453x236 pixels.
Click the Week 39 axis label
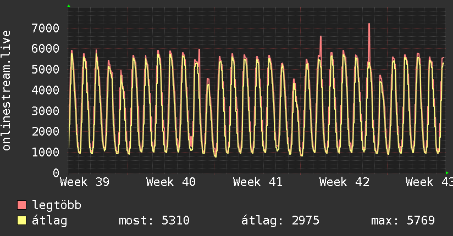85,182
